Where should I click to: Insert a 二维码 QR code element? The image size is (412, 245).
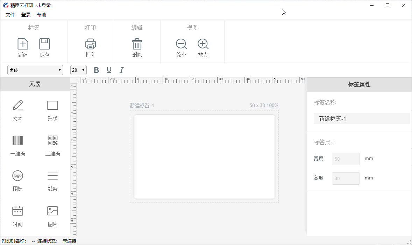52,146
